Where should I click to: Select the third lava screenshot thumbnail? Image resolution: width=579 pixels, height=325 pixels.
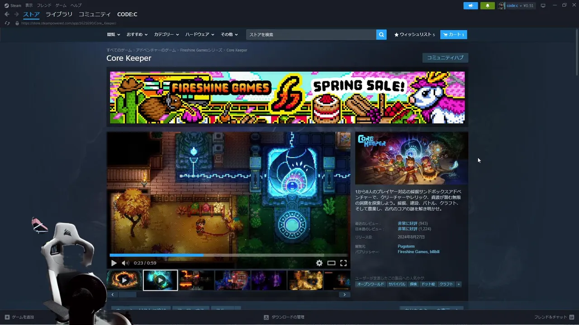[196, 280]
